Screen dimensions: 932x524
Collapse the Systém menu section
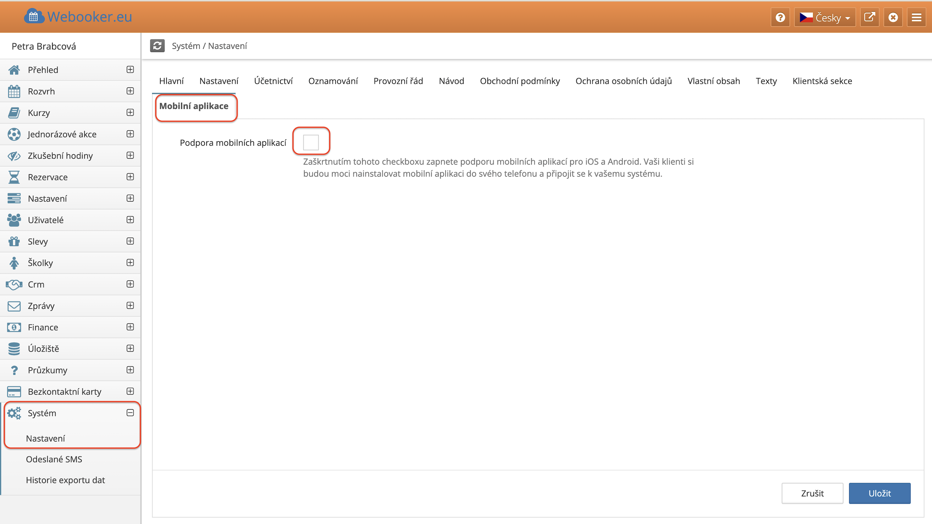pos(130,413)
